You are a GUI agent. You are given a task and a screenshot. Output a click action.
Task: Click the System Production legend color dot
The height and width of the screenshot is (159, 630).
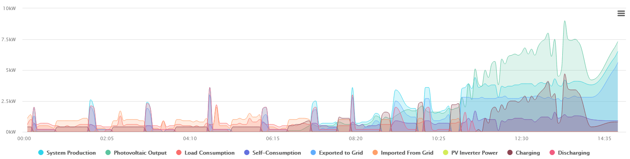(x=41, y=153)
